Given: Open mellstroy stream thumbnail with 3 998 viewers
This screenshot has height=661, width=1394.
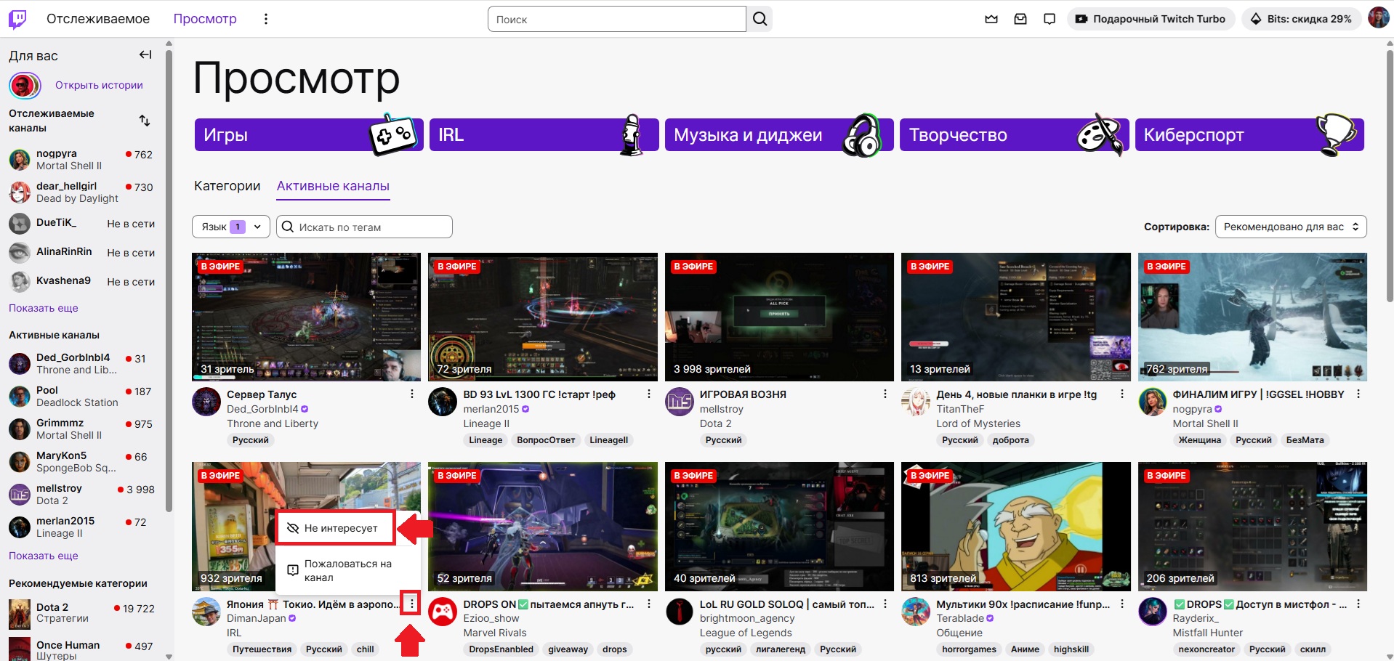Looking at the screenshot, I should (779, 317).
